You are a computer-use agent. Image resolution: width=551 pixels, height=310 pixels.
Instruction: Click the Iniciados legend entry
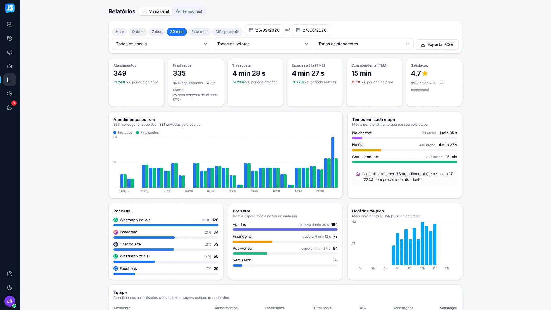click(x=123, y=133)
